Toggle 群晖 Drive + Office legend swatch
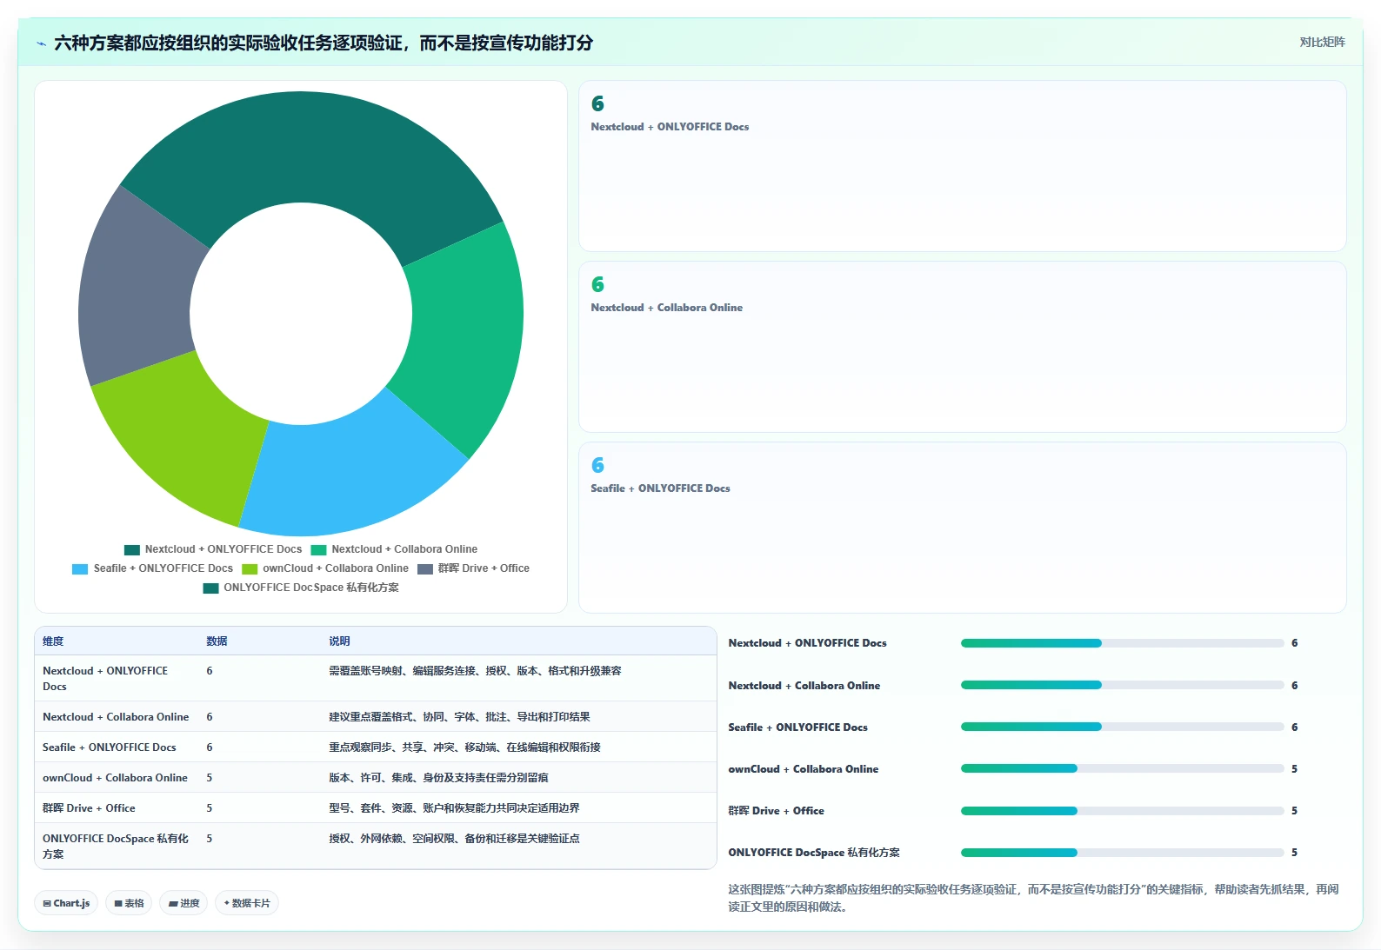1381x950 pixels. coord(425,568)
